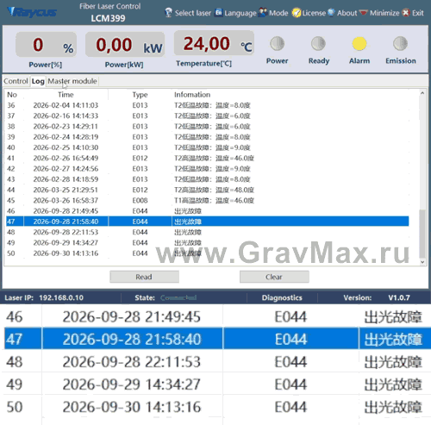Click enlarged row 50 in the zoomed inset

[216, 407]
